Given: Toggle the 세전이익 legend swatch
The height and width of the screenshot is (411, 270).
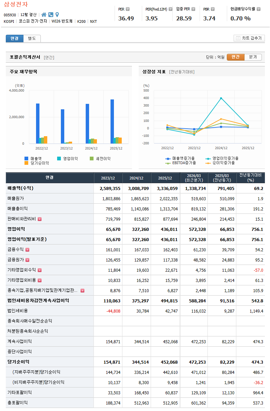Looking at the screenshot, I should coord(92,159).
